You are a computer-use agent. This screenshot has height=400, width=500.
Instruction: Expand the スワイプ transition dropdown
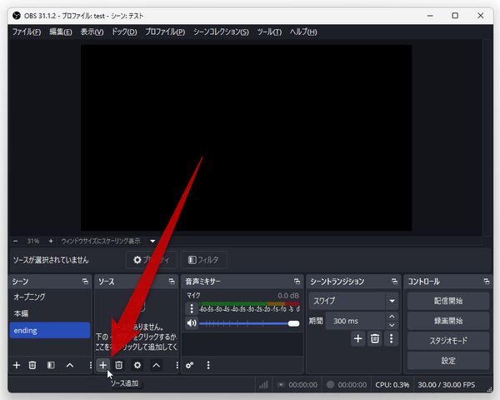pos(391,301)
